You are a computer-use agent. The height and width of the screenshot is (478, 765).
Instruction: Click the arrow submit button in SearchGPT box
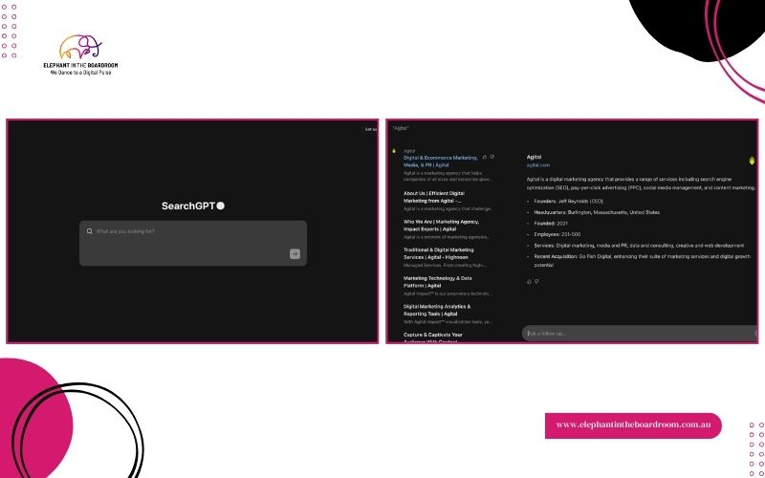pyautogui.click(x=295, y=253)
